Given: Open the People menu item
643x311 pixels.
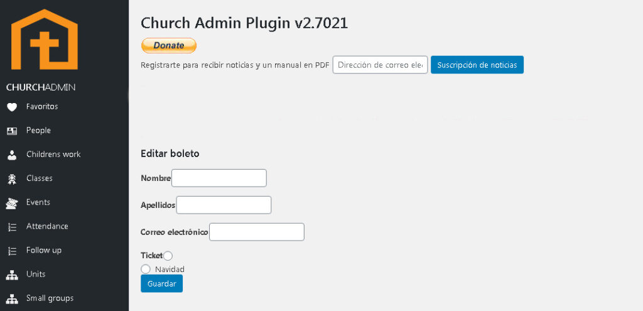Looking at the screenshot, I should [x=38, y=131].
